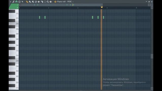
Task: Open the piano roll menu arrow
Action: tap(11, 2)
